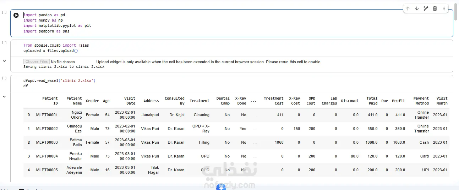Open more cell actions menu
This screenshot has width=459, height=190.
[x=444, y=8]
